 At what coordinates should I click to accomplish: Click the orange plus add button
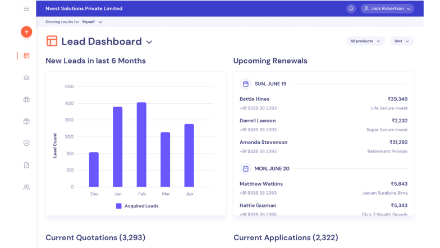click(26, 32)
